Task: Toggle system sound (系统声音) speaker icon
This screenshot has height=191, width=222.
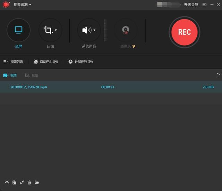Action: (x=86, y=30)
